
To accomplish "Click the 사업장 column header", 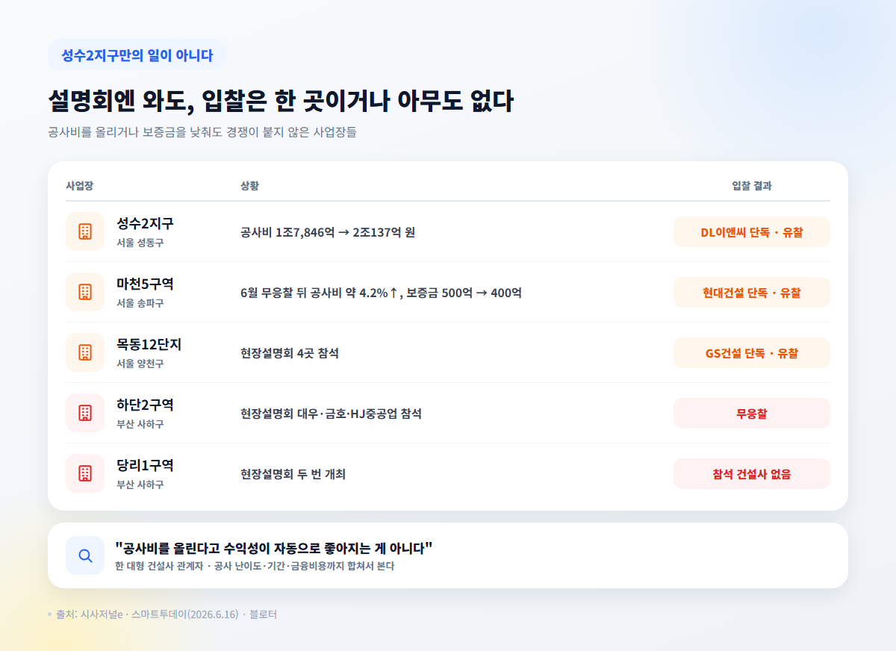I will tap(80, 186).
